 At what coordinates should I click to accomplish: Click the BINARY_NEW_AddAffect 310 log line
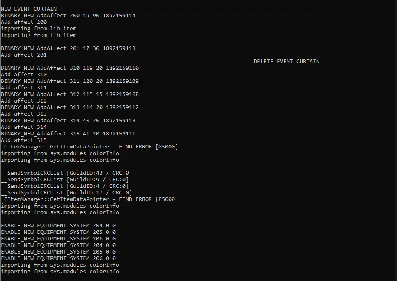(69, 68)
